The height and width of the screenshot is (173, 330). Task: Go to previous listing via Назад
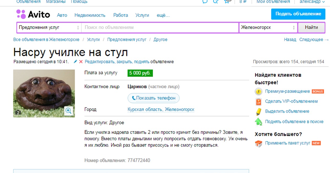[x=290, y=40]
